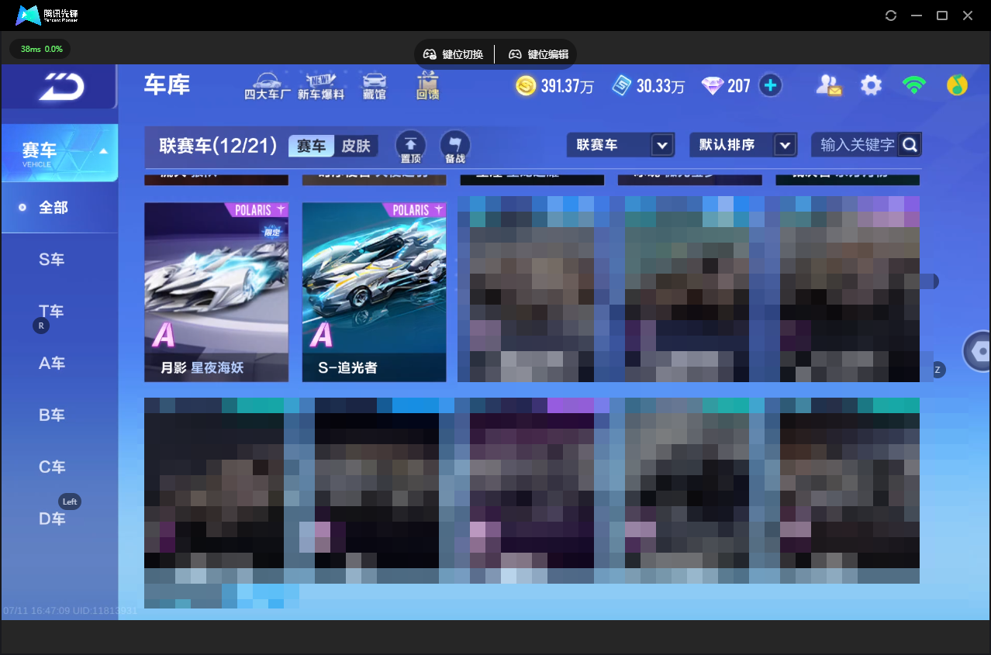991x655 pixels.
Task: Click the 键位编辑 key edit button
Action: [539, 54]
